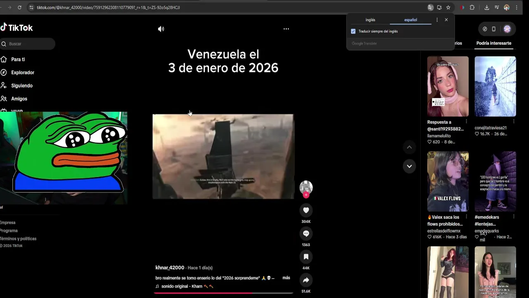529x298 pixels.
Task: Go to the next video with down arrow
Action: tap(409, 166)
